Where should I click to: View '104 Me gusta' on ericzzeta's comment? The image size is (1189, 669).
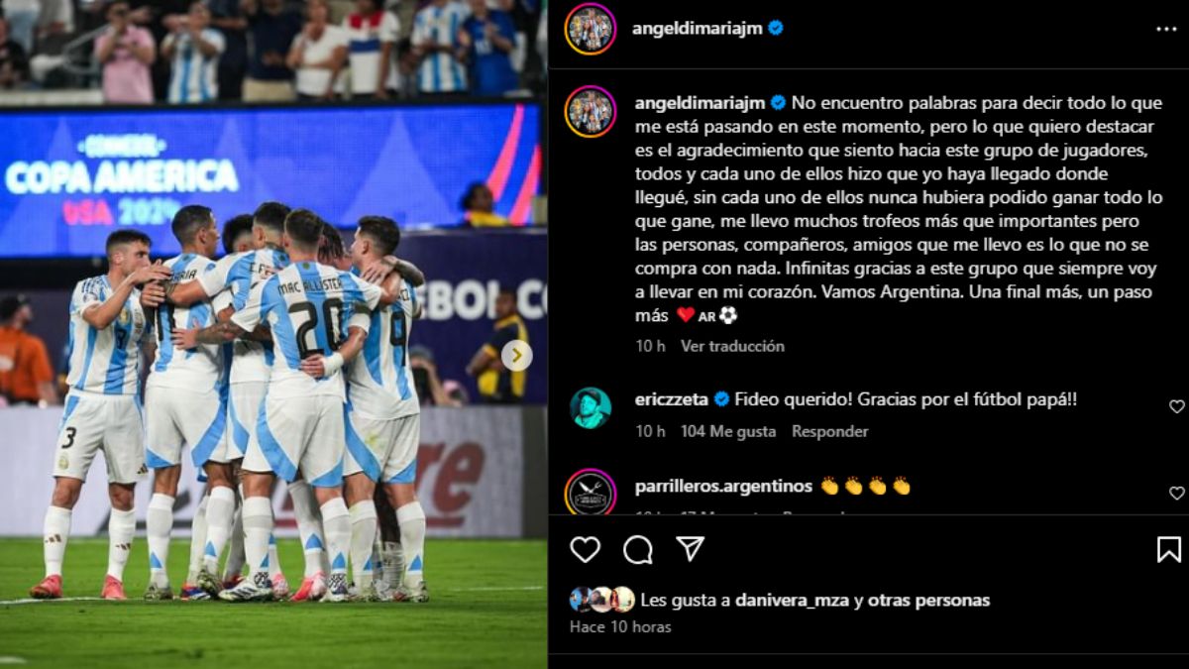(x=728, y=431)
